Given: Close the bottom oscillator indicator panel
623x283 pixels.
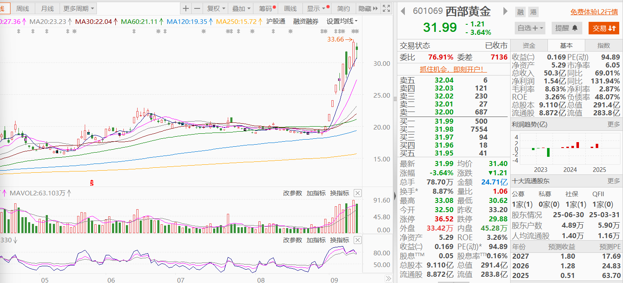Looking at the screenshot, I should click(357, 240).
